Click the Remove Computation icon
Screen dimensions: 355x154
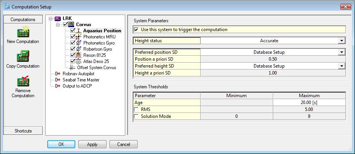(23, 81)
